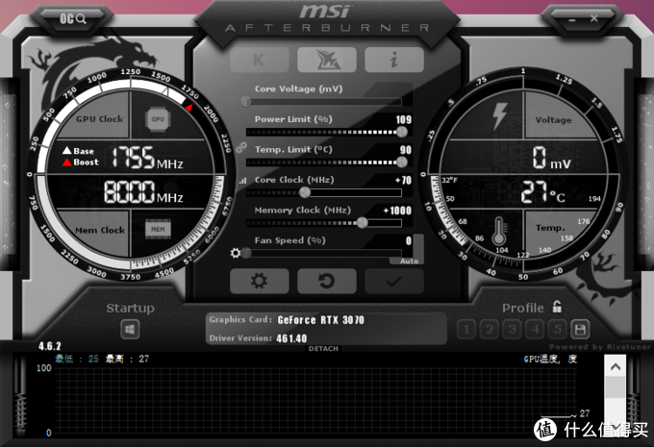Click the Driver Version 461.40 text
Screen dimensions: 654x447
tap(291, 338)
